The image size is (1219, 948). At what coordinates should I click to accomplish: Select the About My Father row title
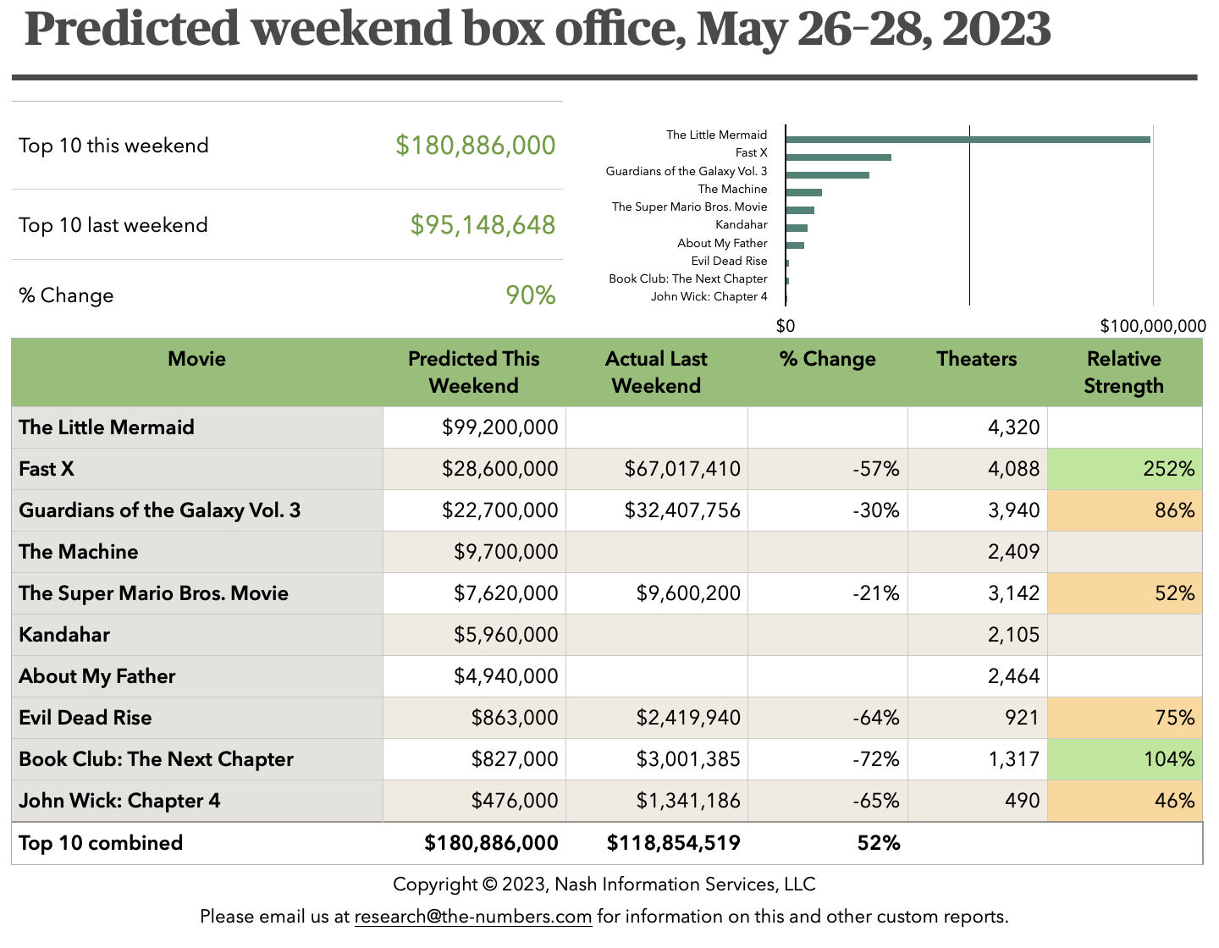97,676
